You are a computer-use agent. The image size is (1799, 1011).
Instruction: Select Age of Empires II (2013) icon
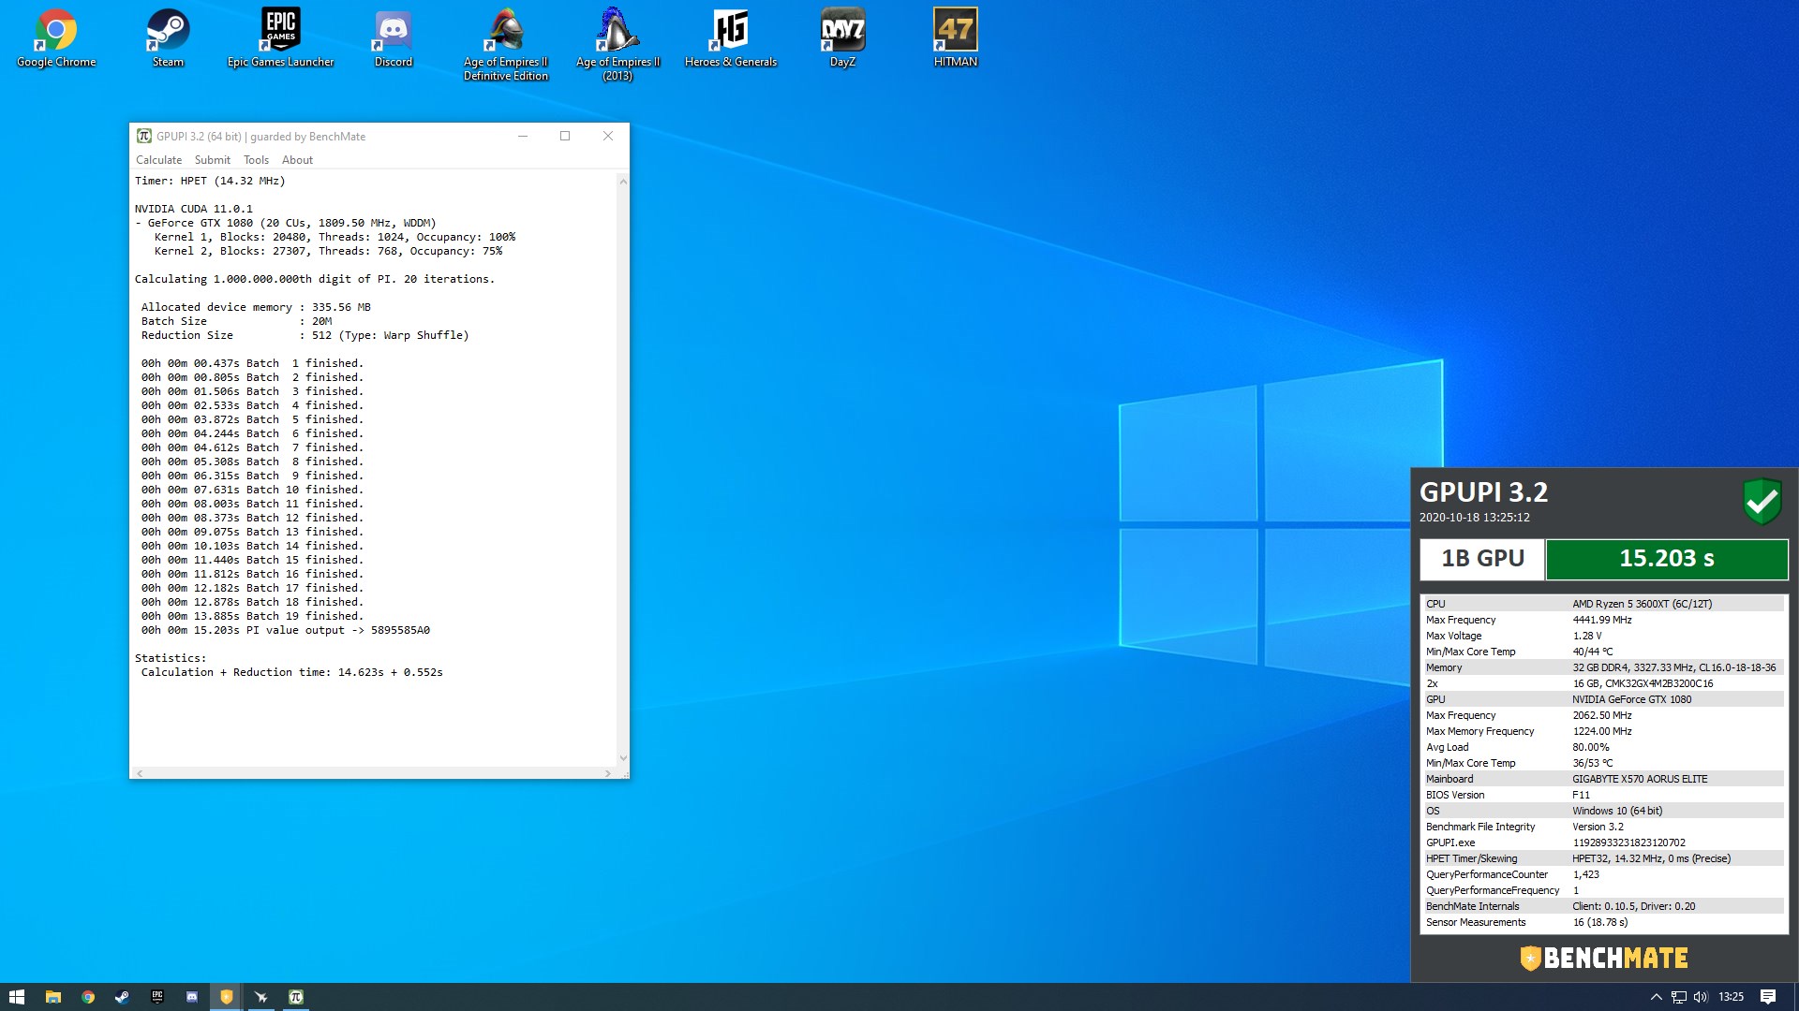(617, 44)
